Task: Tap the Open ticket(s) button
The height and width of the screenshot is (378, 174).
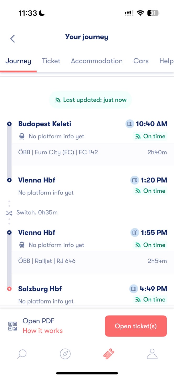Action: point(136,326)
